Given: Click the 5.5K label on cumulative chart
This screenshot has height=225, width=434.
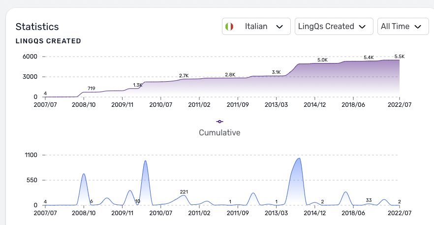Looking at the screenshot, I should coord(400,57).
